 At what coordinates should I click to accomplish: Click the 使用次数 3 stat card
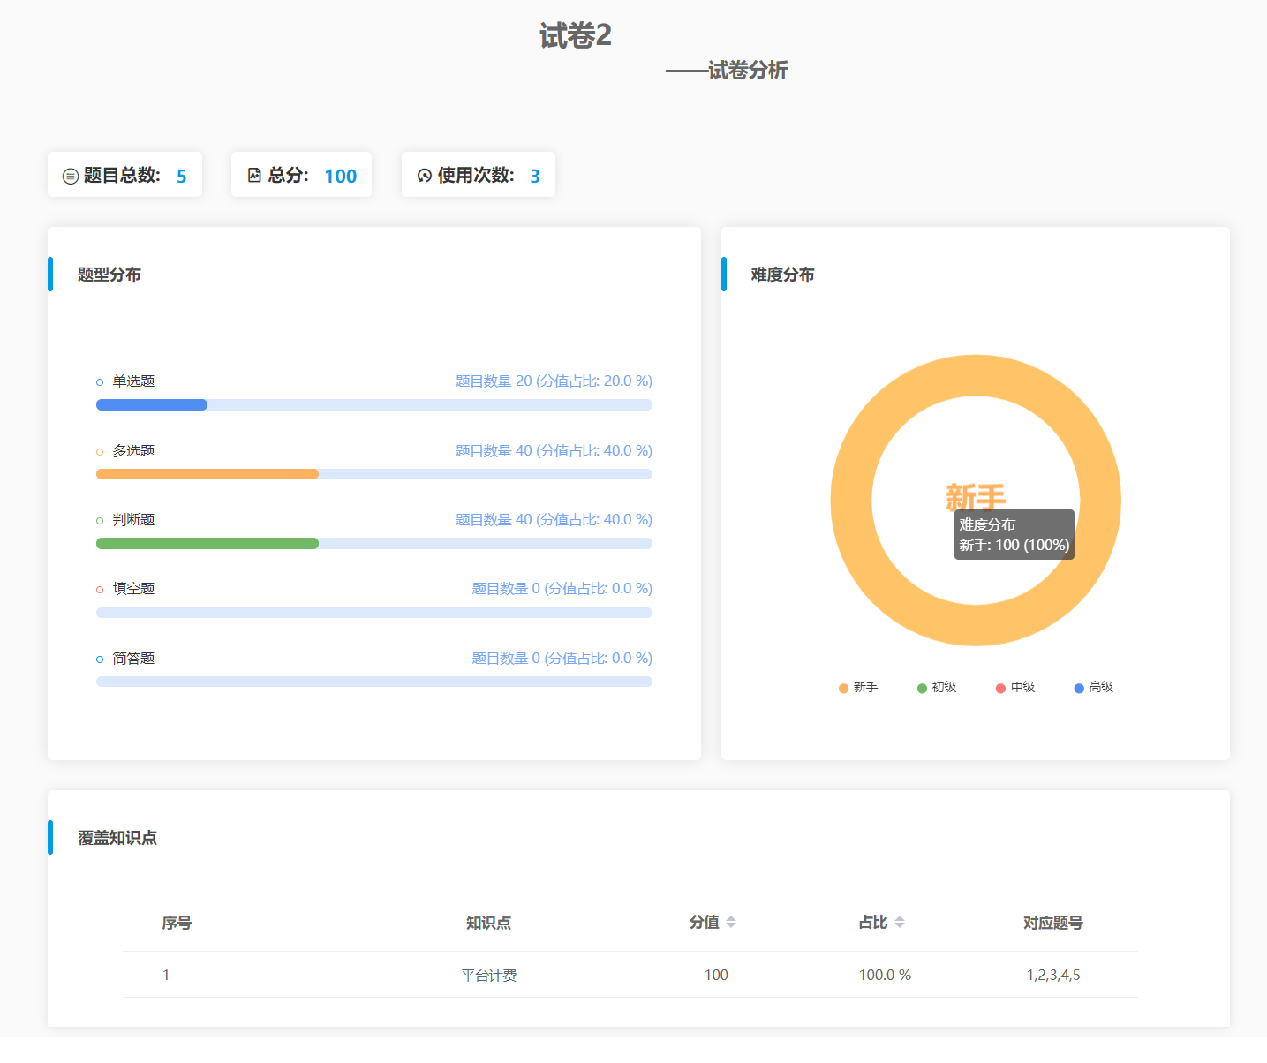479,175
